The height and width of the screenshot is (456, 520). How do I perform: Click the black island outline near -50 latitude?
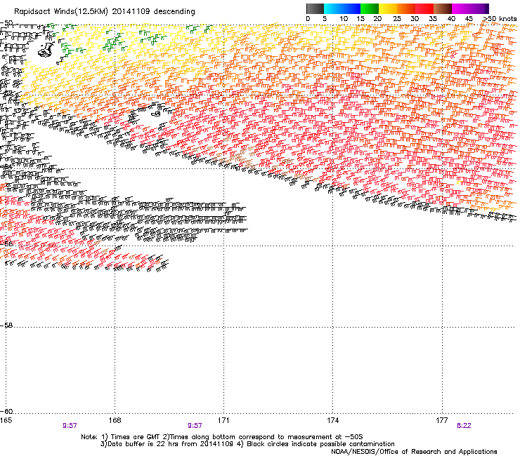coord(46,50)
